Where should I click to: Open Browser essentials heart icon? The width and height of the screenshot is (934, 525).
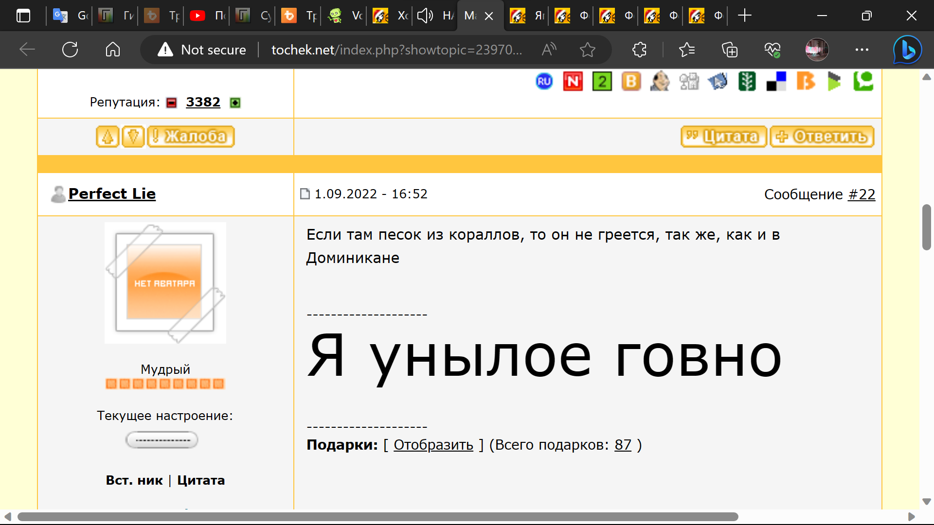pyautogui.click(x=772, y=50)
